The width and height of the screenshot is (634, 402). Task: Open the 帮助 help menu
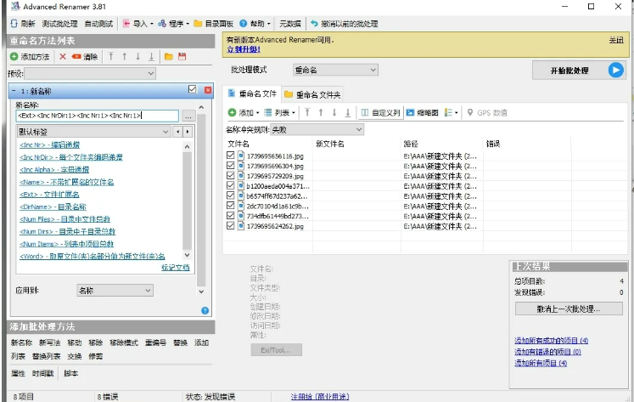[255, 24]
